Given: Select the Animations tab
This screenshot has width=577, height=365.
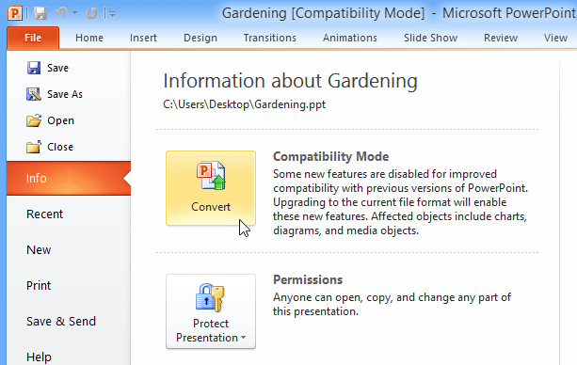Looking at the screenshot, I should click(x=350, y=38).
